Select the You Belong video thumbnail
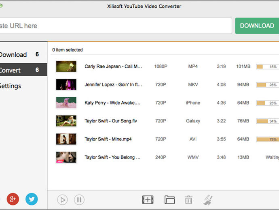 [66, 157]
